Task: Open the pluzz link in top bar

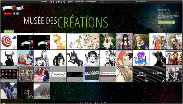Action: tap(70, 2)
